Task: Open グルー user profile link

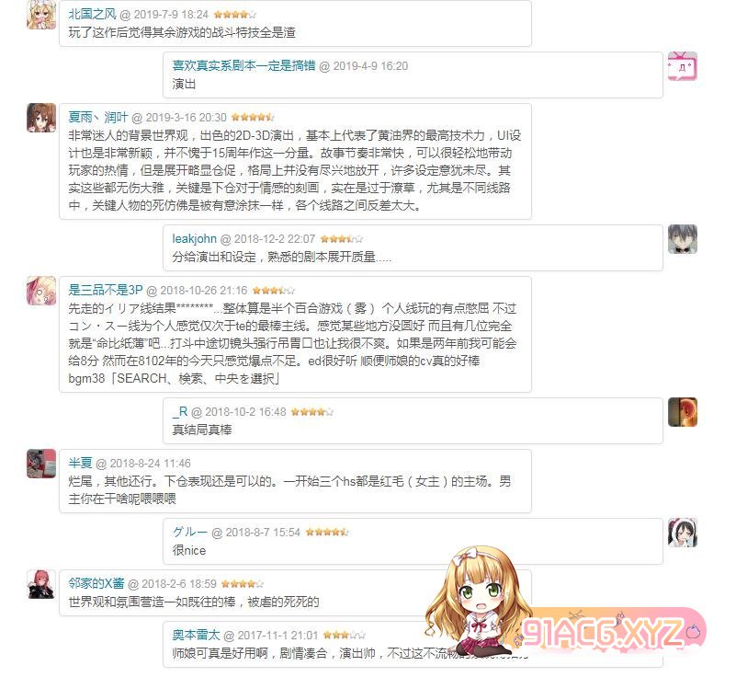Action: pos(189,533)
